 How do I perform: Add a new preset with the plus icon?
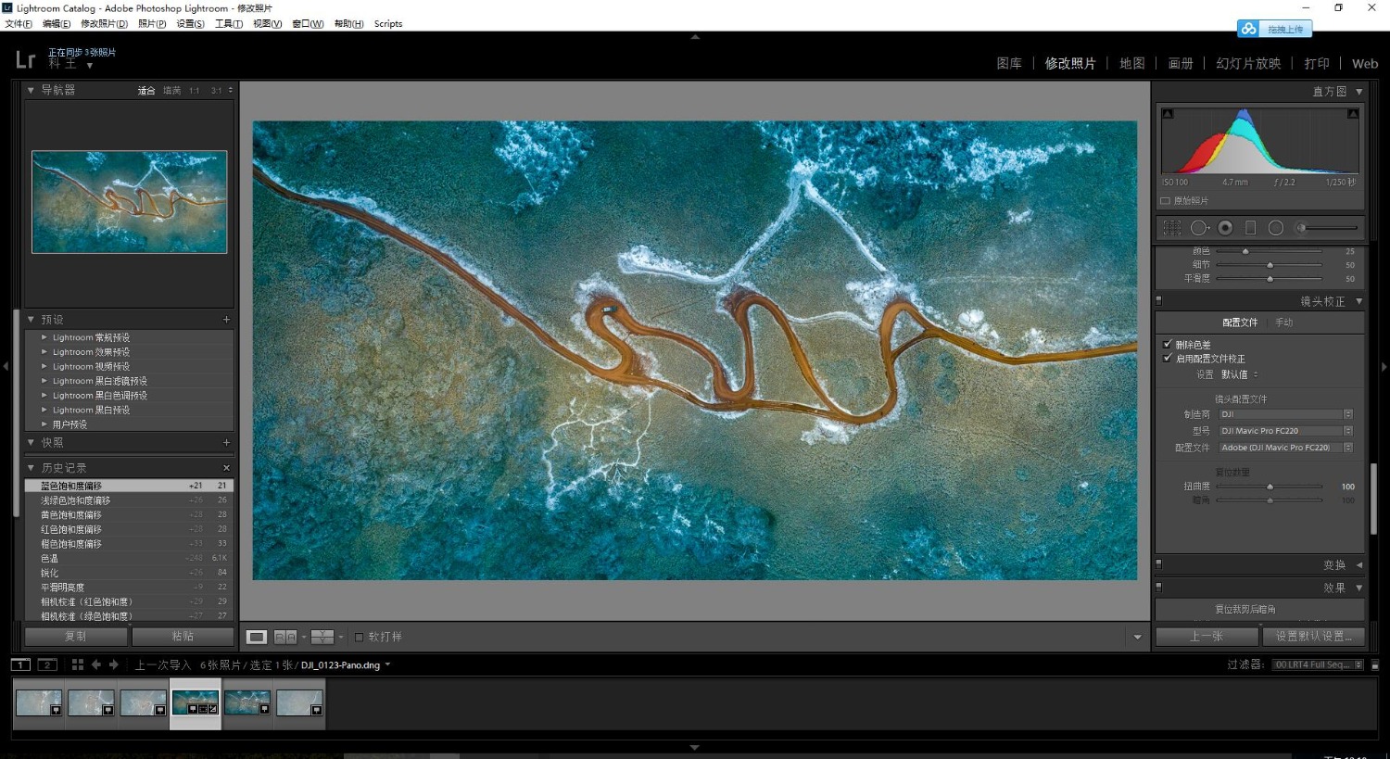point(226,320)
